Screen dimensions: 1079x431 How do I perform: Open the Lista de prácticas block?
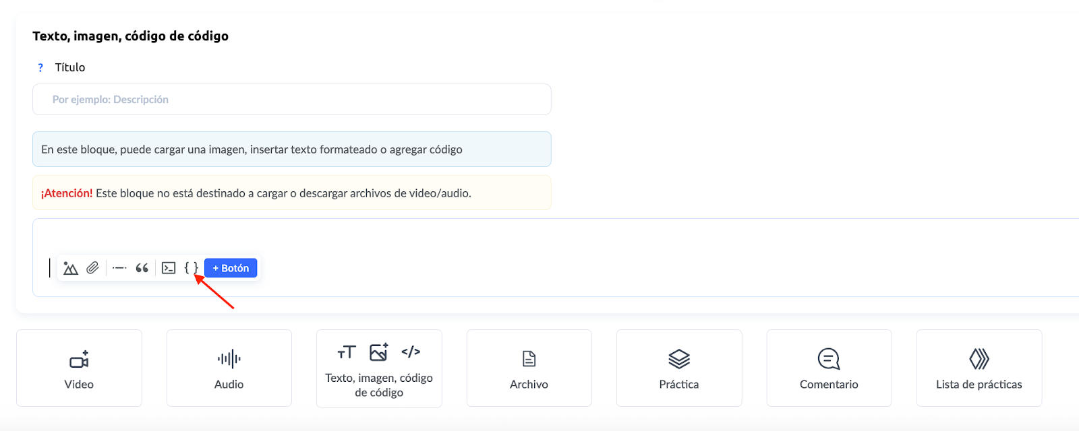click(x=979, y=368)
